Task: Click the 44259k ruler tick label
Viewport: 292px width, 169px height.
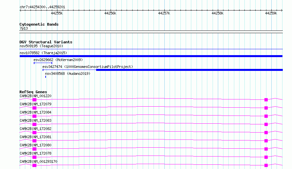Action: [271, 13]
